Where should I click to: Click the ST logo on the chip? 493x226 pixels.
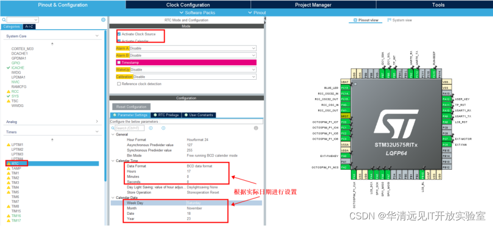click(395, 124)
